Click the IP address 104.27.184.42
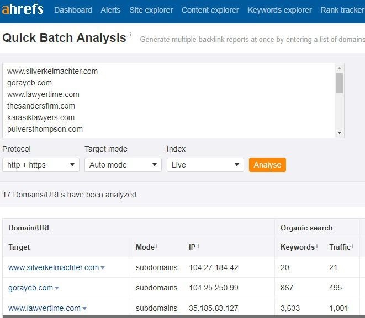Viewport: 365px width, 318px height. [214, 268]
